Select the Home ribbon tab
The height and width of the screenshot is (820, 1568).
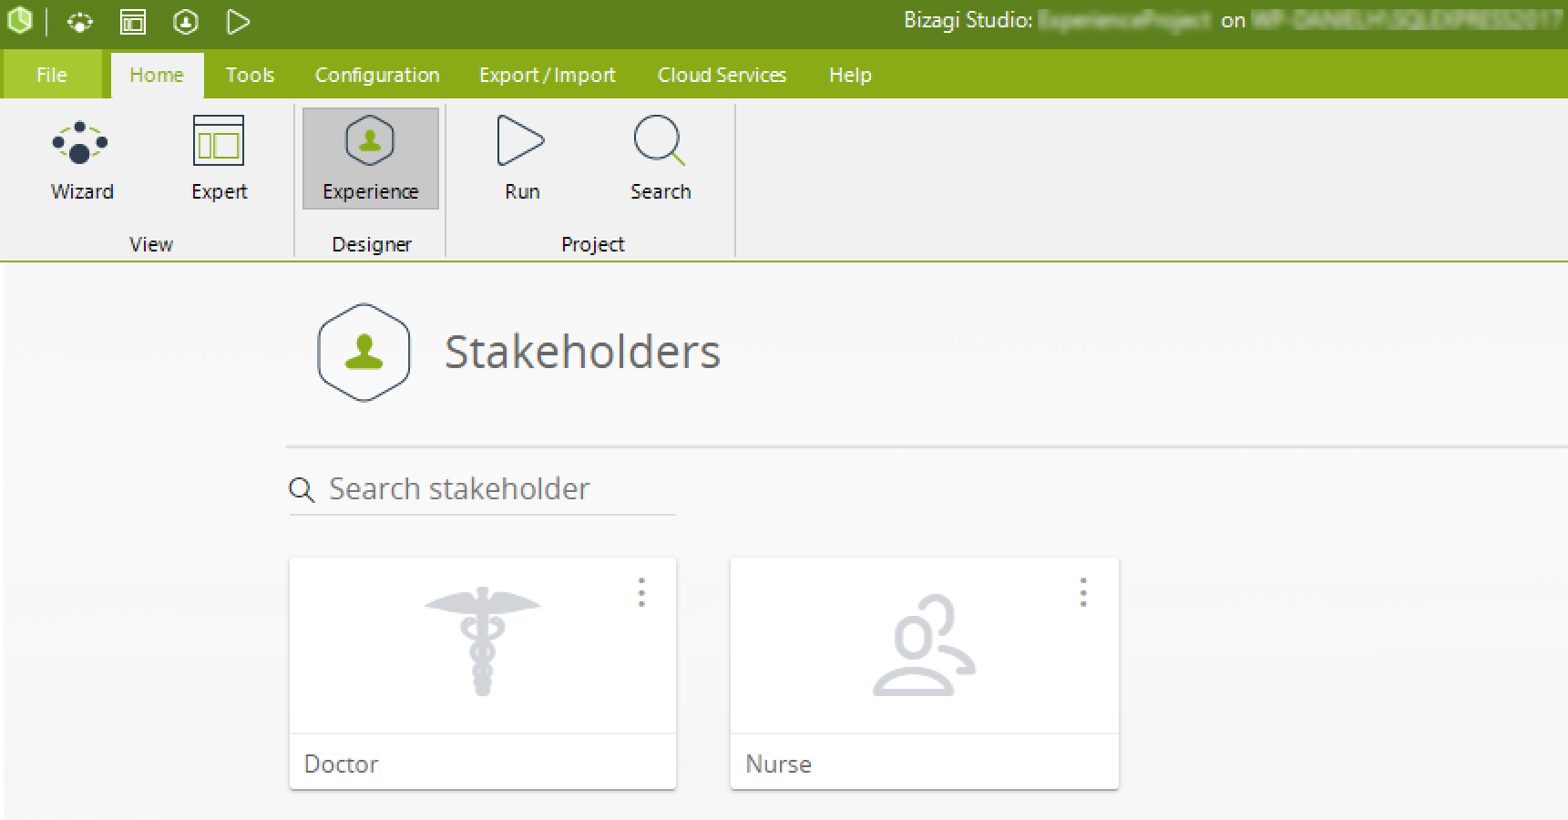157,75
